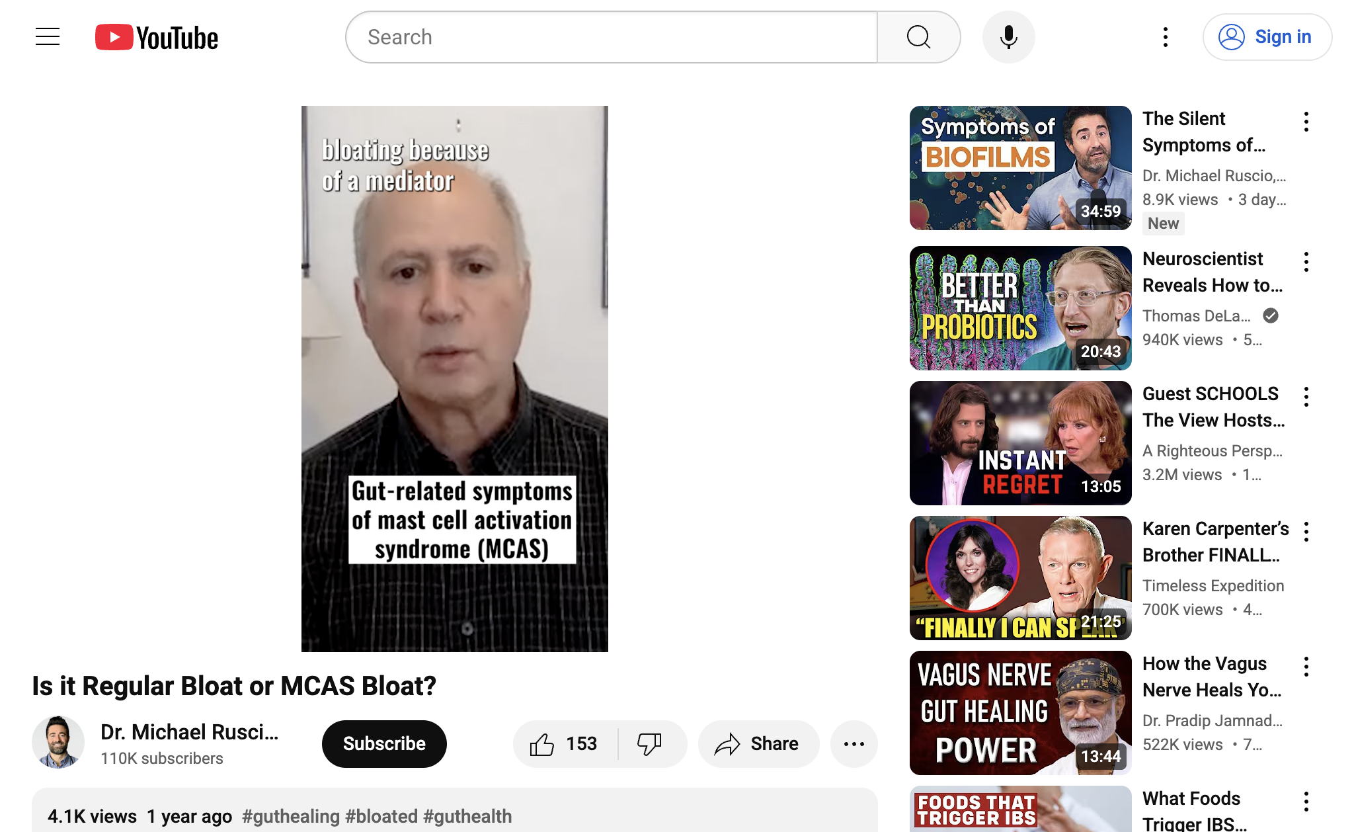Open more actions ellipsis under video

(x=854, y=744)
